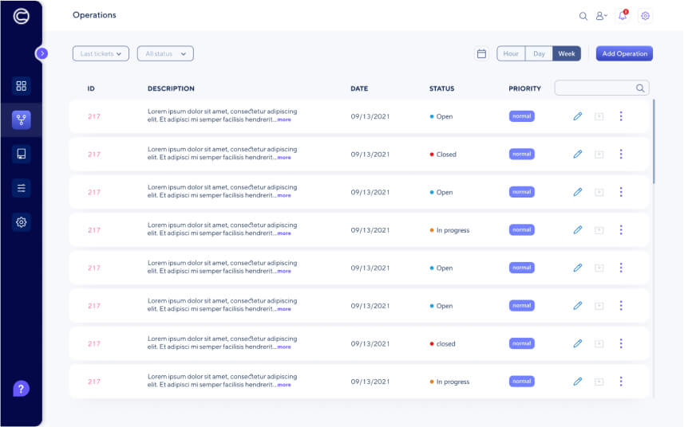Open three-dot menu on second ticket row
This screenshot has height=427, width=684.
621,155
